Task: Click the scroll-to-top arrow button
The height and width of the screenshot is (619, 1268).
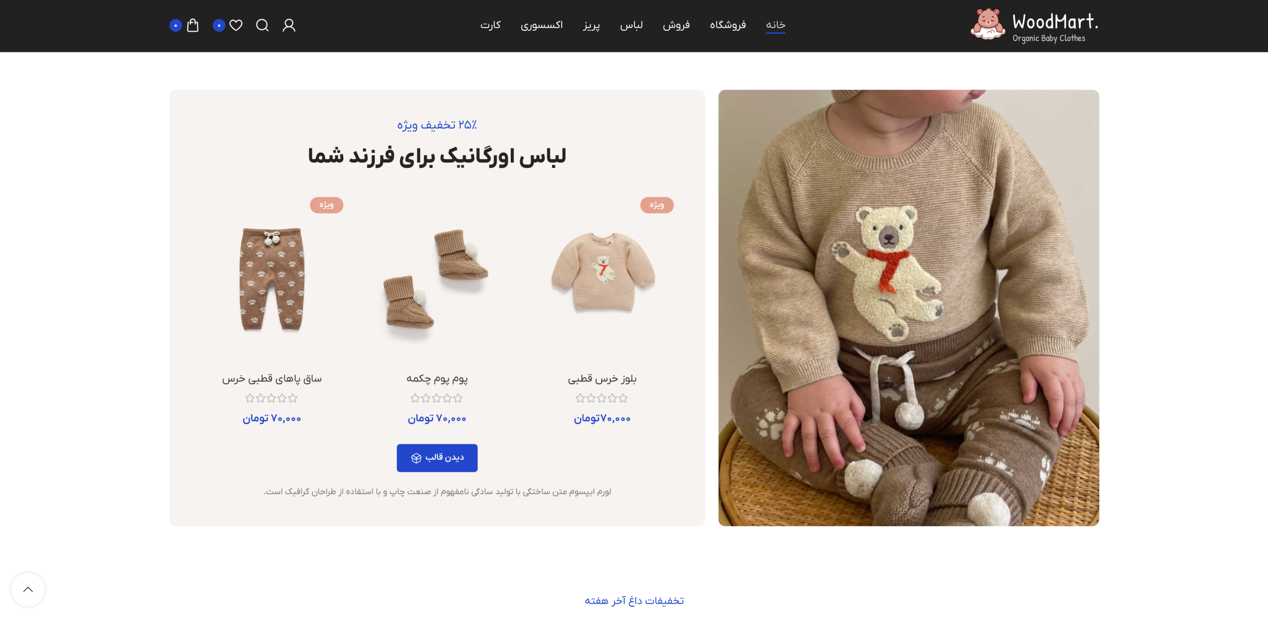Action: (x=28, y=589)
